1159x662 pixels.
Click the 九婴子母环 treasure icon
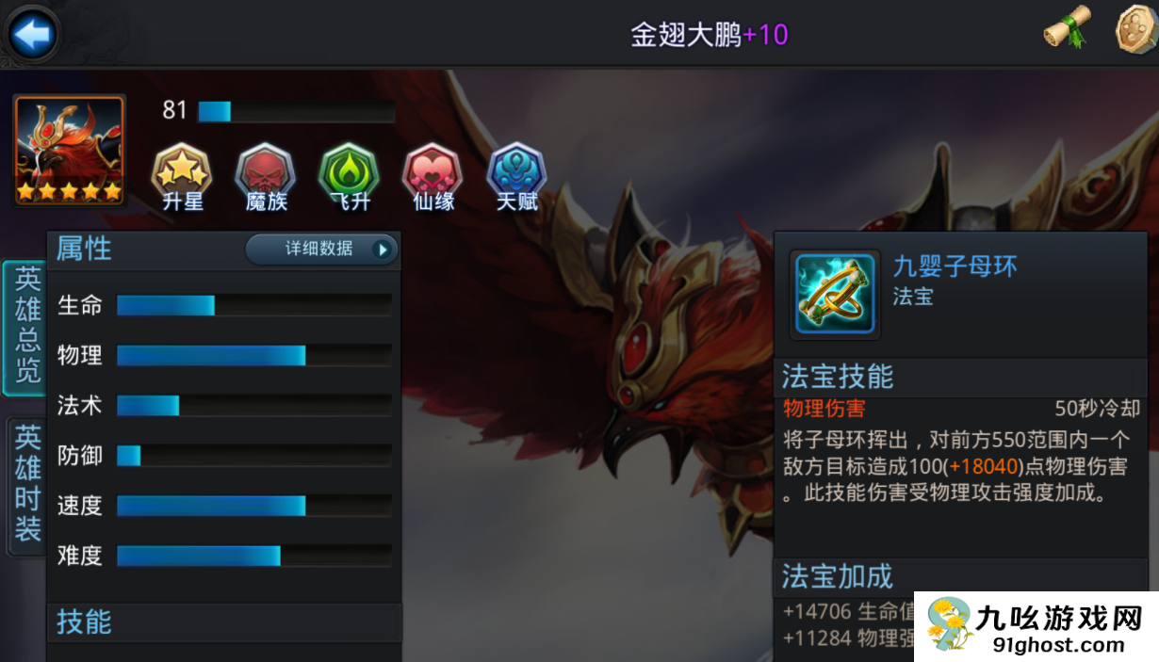(x=834, y=295)
